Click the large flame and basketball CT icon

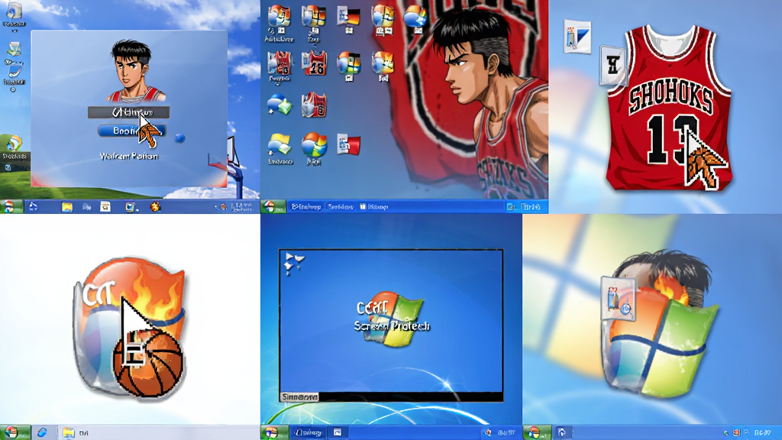click(131, 328)
